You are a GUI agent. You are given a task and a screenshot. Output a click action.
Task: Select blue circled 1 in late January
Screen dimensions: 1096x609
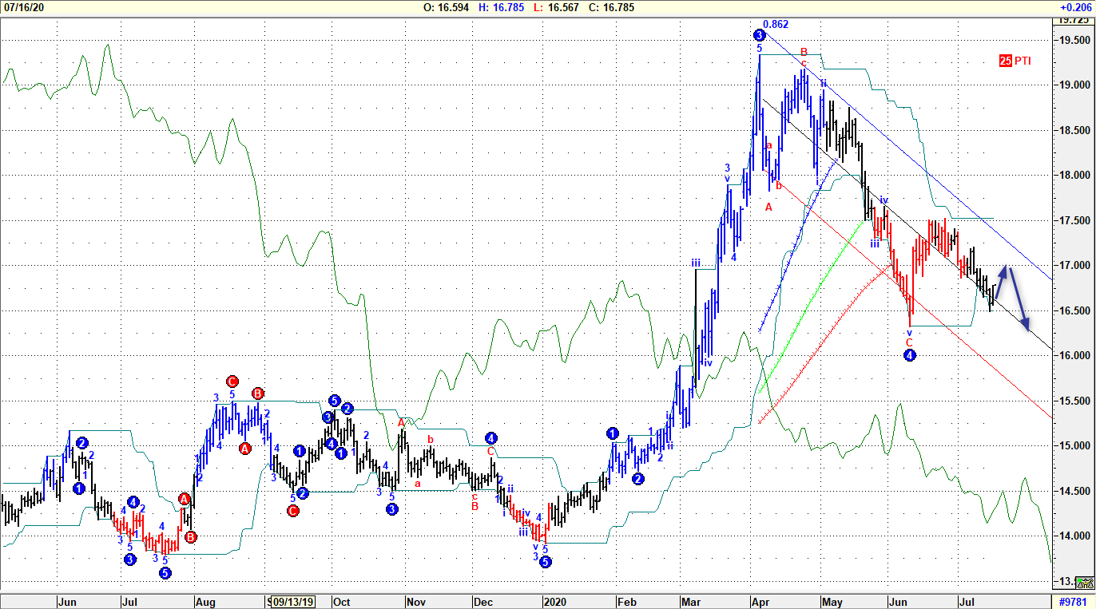(x=612, y=433)
